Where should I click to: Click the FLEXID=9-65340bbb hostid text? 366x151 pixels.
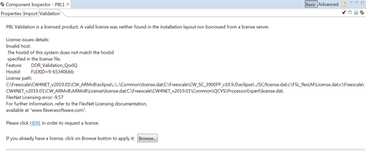pos(52,72)
